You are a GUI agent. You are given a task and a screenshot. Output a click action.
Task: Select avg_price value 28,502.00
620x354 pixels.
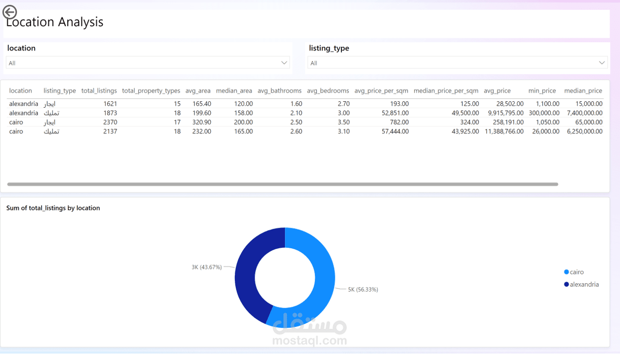510,104
